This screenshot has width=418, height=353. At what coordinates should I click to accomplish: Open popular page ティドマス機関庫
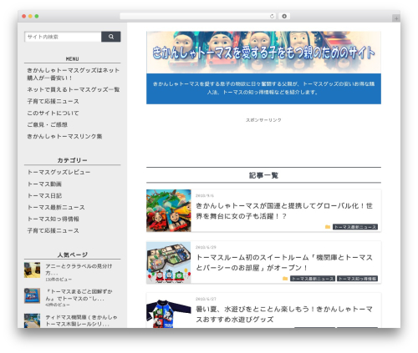[81, 320]
